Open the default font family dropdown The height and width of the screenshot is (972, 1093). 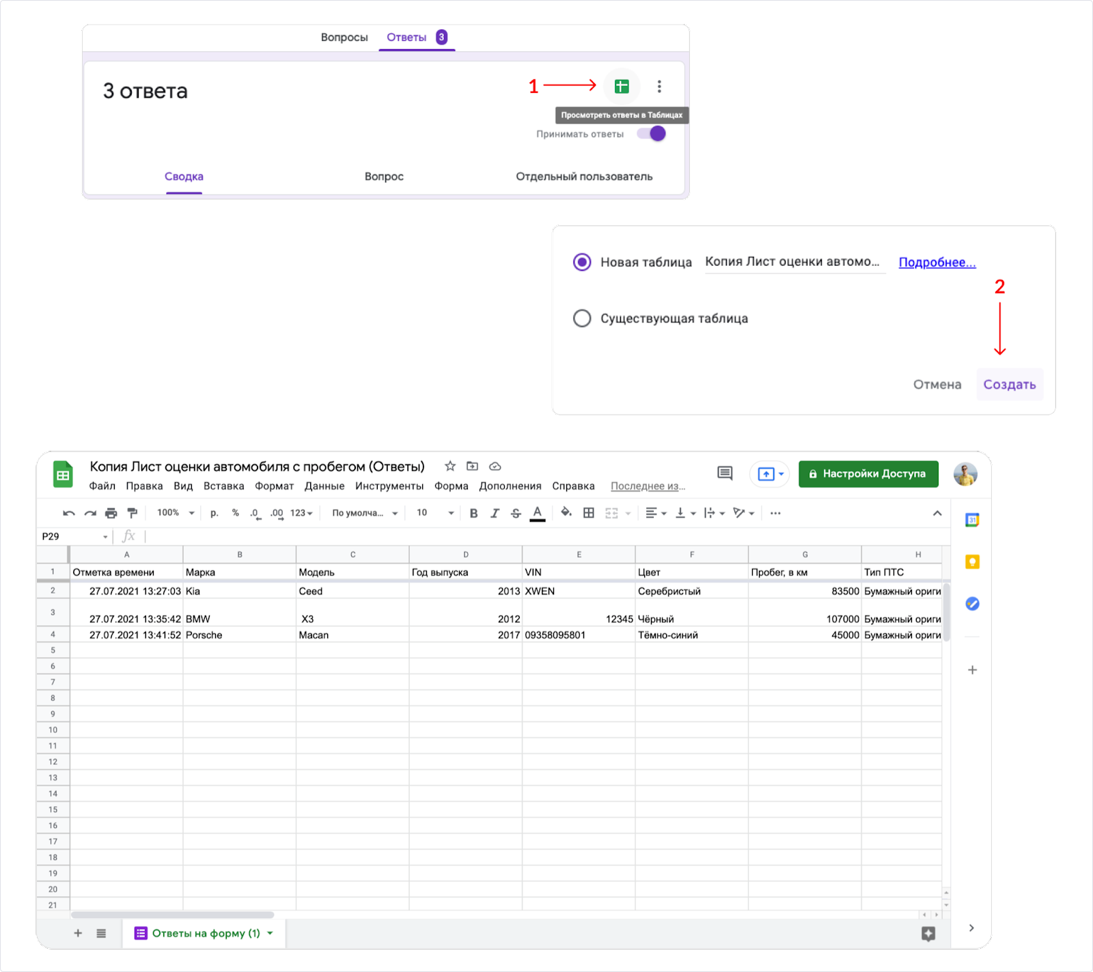coord(364,513)
